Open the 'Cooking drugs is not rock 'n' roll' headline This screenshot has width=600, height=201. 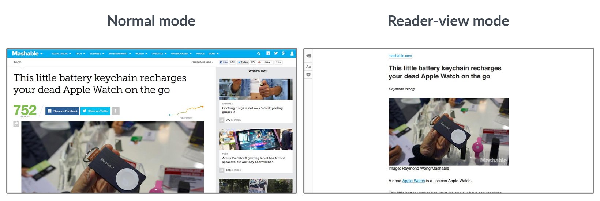252,110
